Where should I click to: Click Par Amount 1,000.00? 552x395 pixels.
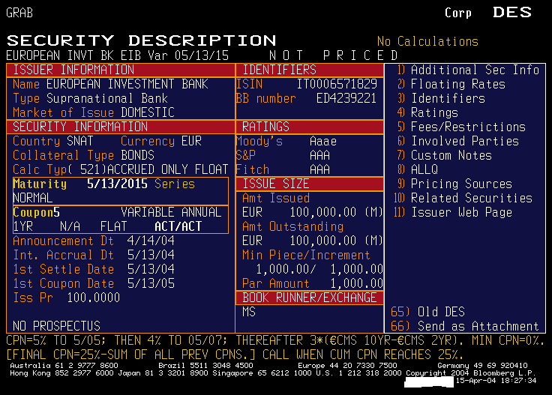(x=356, y=283)
